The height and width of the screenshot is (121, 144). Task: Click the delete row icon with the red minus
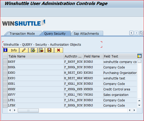click(x=41, y=50)
